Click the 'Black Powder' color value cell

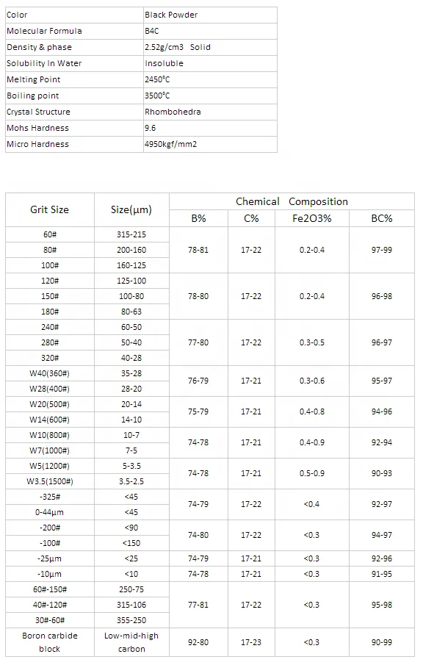click(x=210, y=15)
